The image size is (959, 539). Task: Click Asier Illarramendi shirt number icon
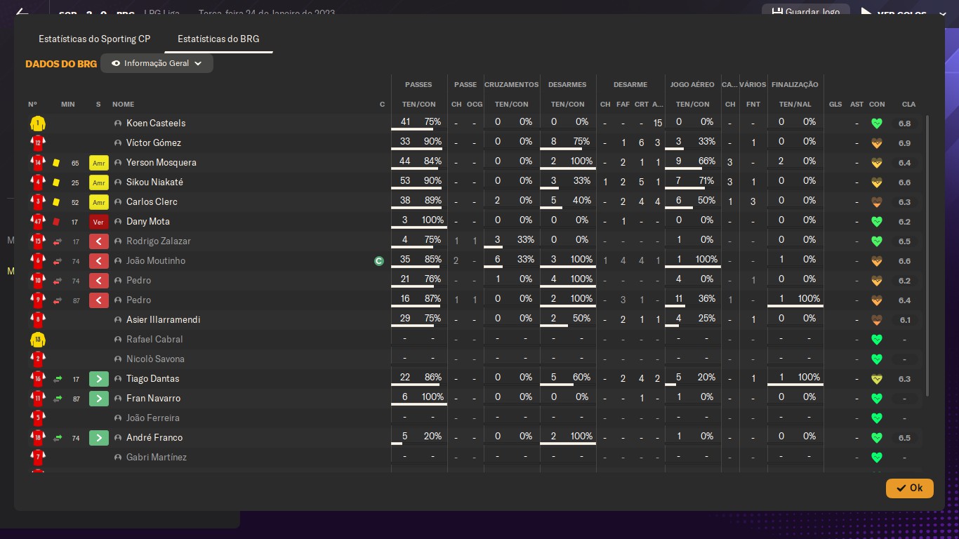(37, 320)
